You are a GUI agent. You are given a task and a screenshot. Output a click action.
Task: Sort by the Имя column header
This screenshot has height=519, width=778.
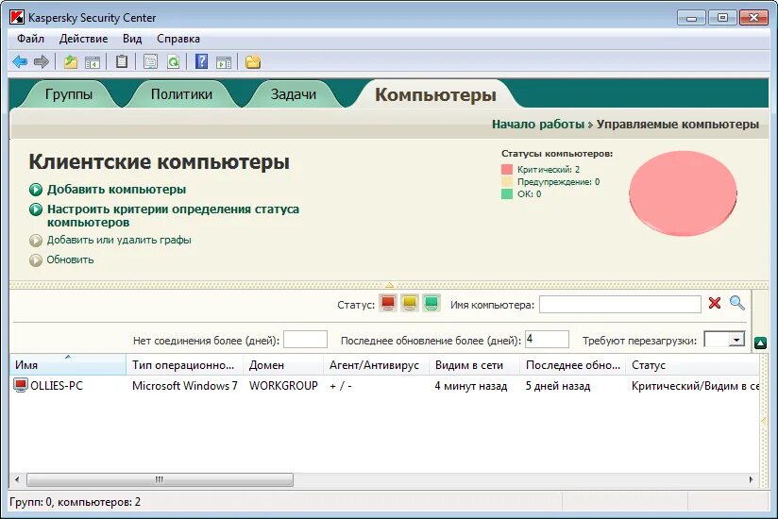coord(67,365)
